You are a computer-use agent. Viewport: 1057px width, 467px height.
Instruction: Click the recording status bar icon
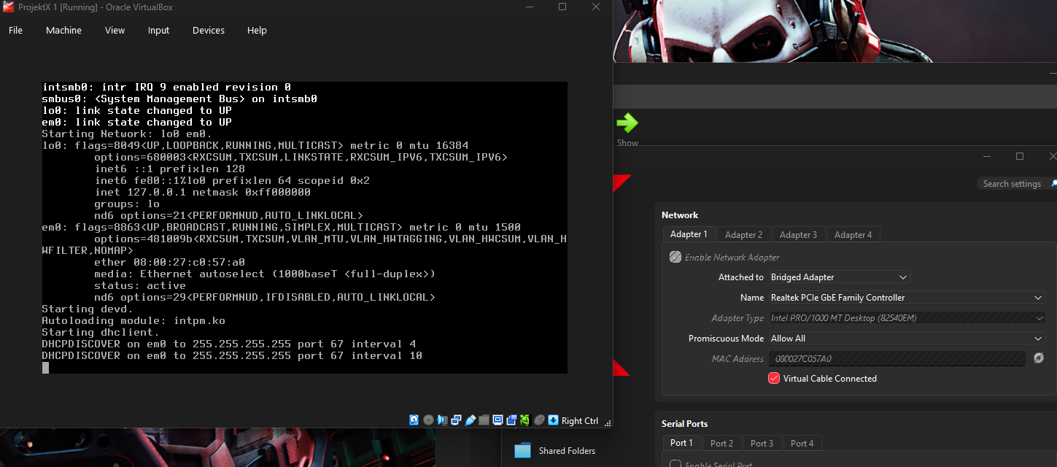(x=511, y=420)
